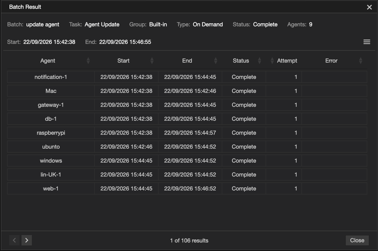
Task: Select the Mac agent row
Action: (187, 91)
